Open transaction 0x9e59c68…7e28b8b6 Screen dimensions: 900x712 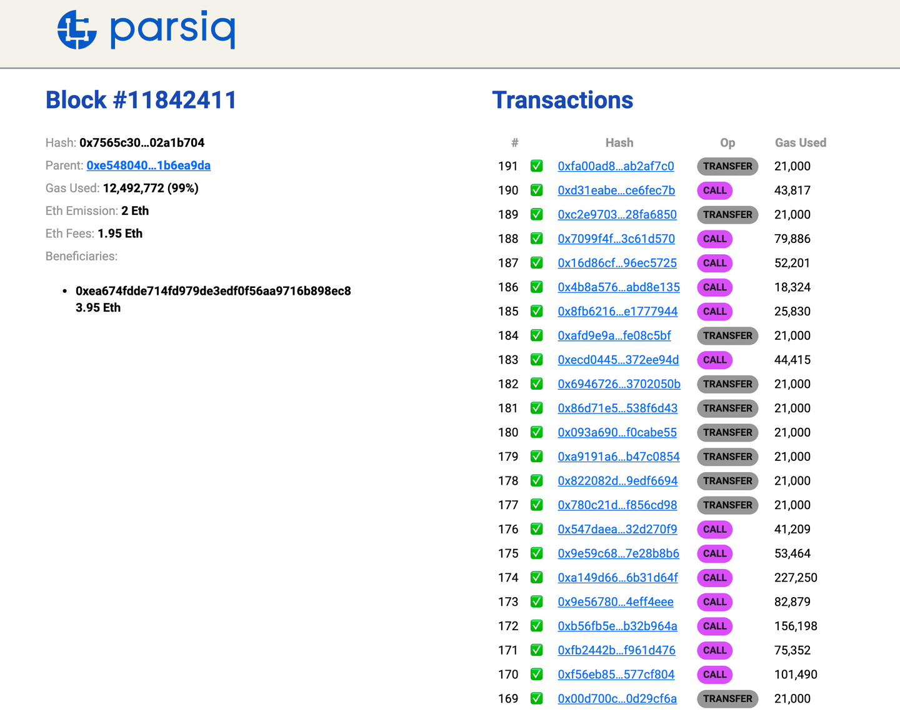618,553
